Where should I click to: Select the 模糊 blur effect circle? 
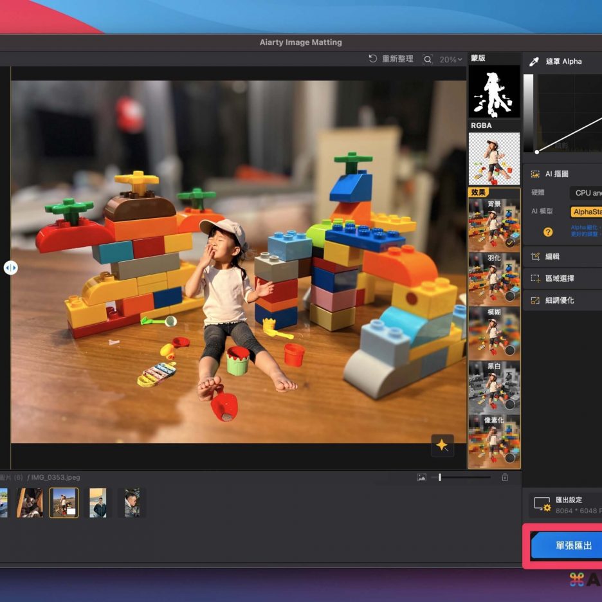coord(509,351)
